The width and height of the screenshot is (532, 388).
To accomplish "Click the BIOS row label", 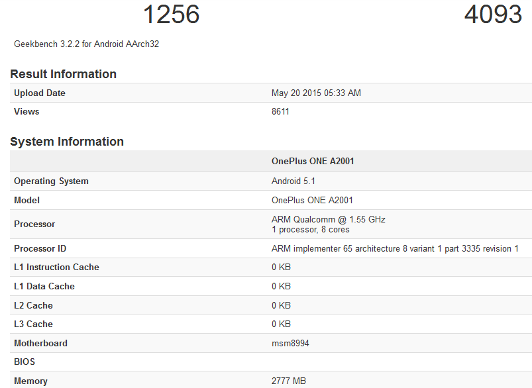I will pos(25,362).
